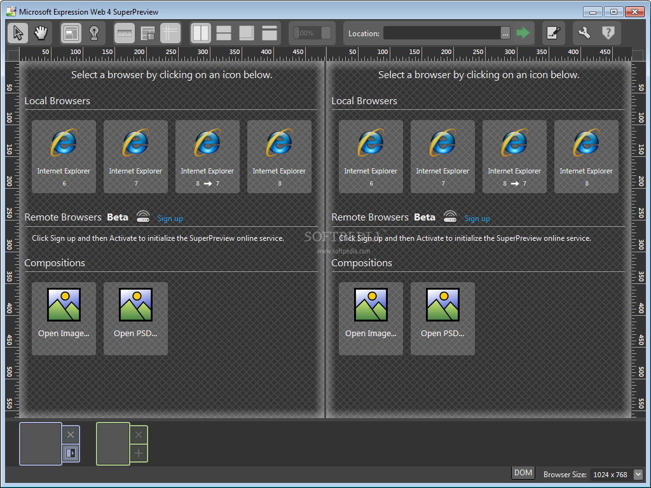Click the Local Browsers heading in left pane

[57, 101]
